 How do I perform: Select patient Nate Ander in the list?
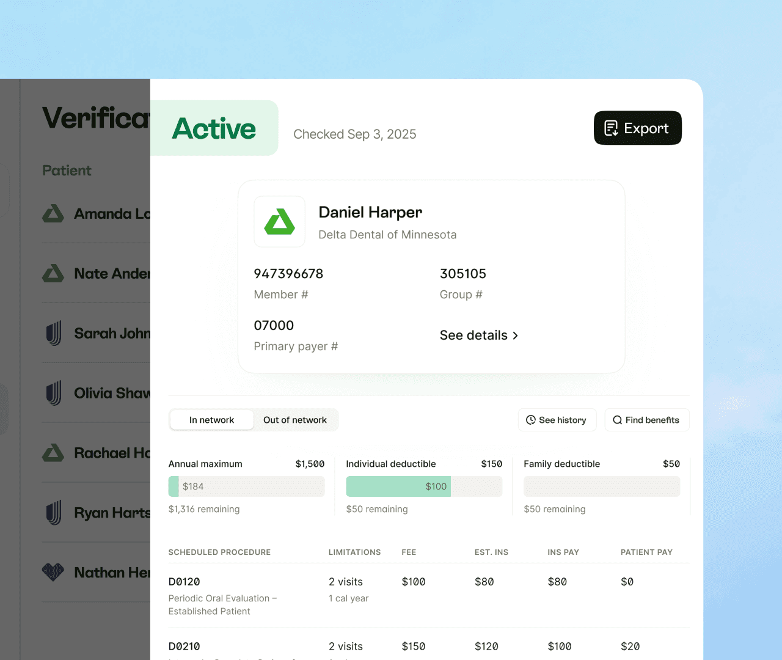pos(96,273)
